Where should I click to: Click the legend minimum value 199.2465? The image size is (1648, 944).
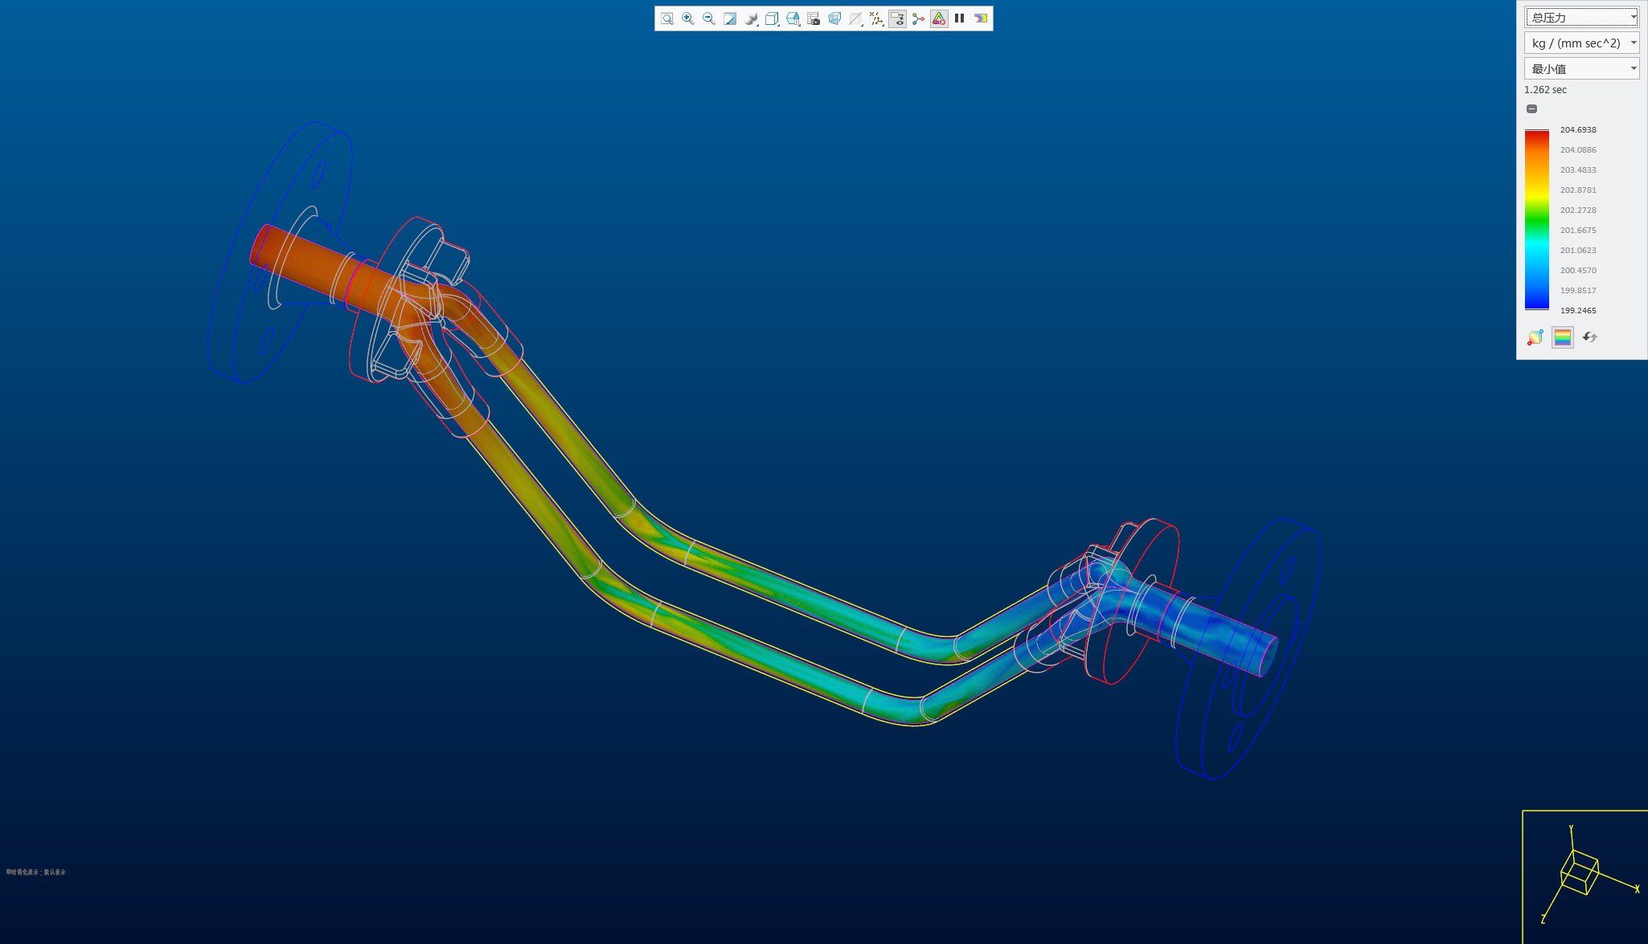point(1578,310)
